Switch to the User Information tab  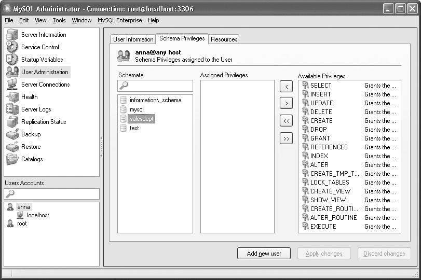(133, 39)
